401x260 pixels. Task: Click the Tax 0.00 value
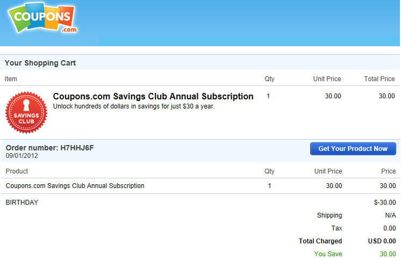click(390, 228)
